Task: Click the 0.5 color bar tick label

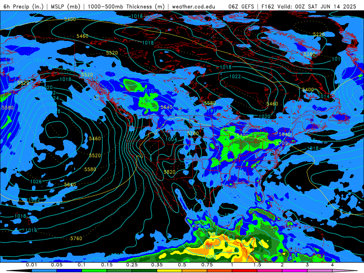Action: coord(182,265)
